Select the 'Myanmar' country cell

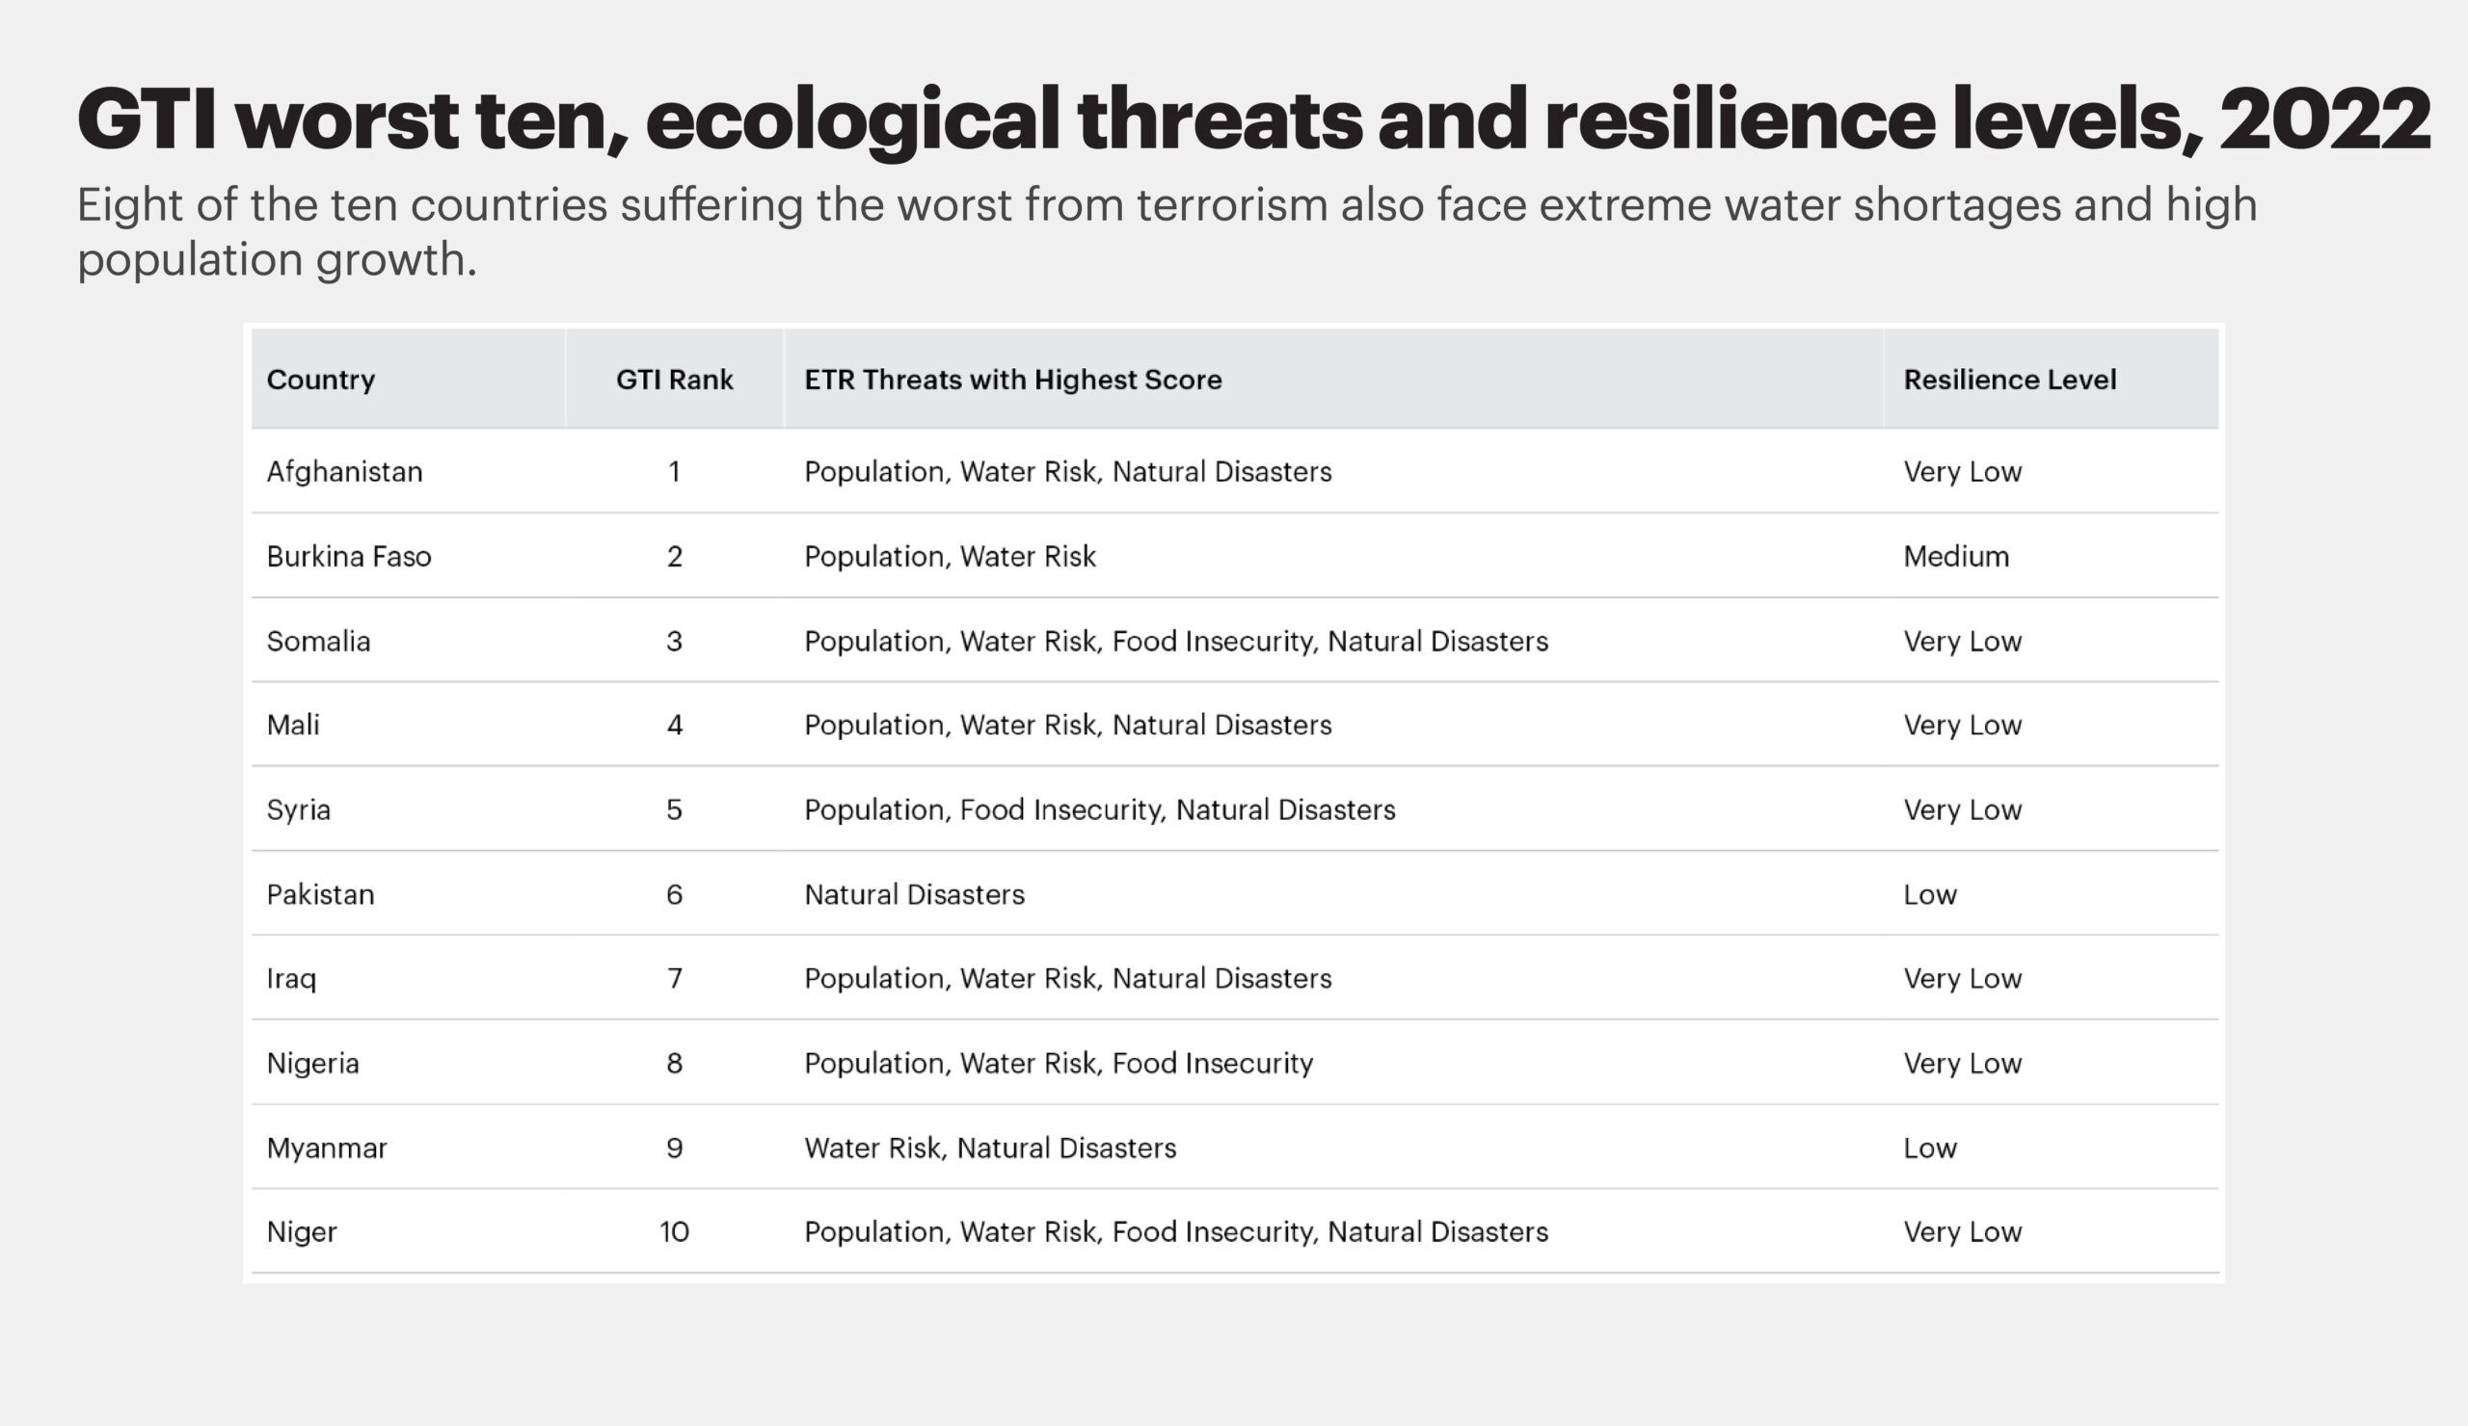tap(327, 1149)
